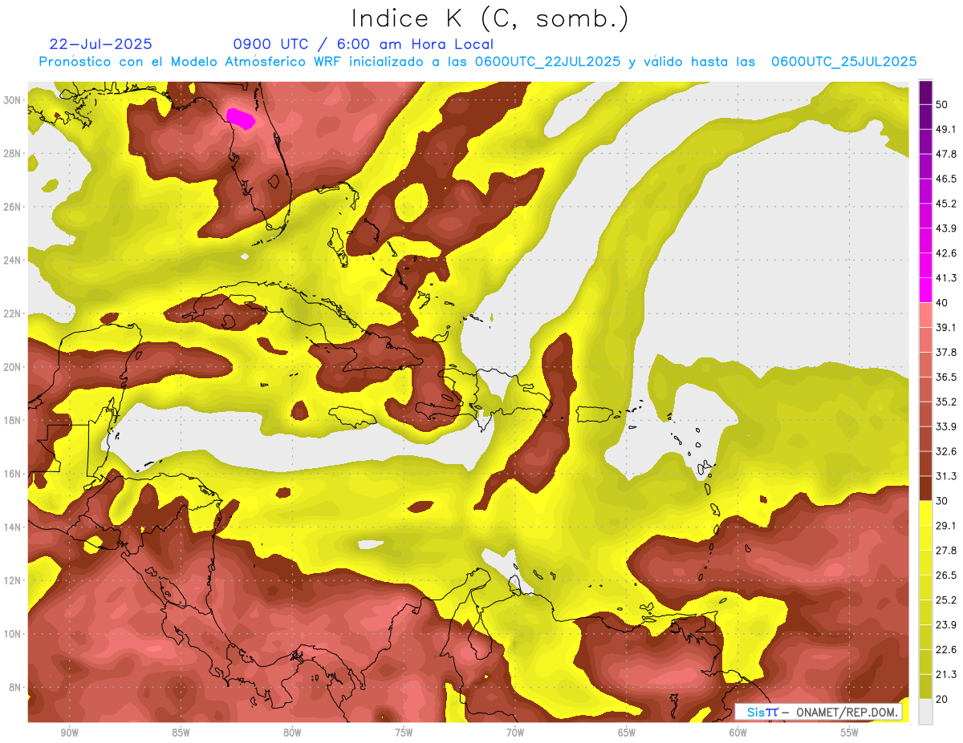The height and width of the screenshot is (743, 963).
Task: Select the gray segment below 20 on colorbar
Action: 926,711
